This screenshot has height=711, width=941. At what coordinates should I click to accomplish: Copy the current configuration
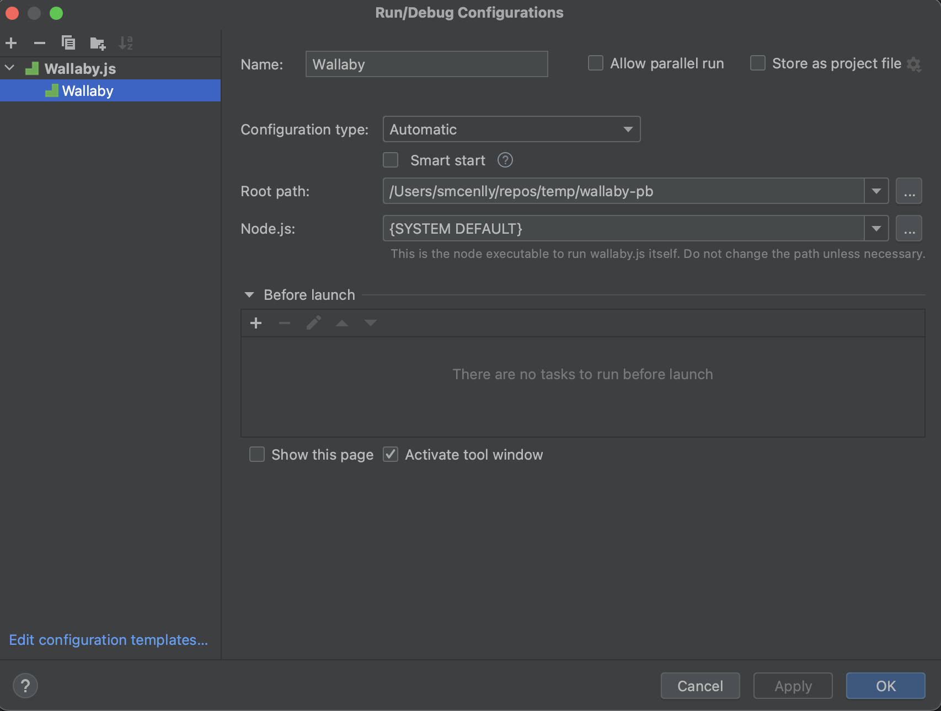click(x=68, y=43)
